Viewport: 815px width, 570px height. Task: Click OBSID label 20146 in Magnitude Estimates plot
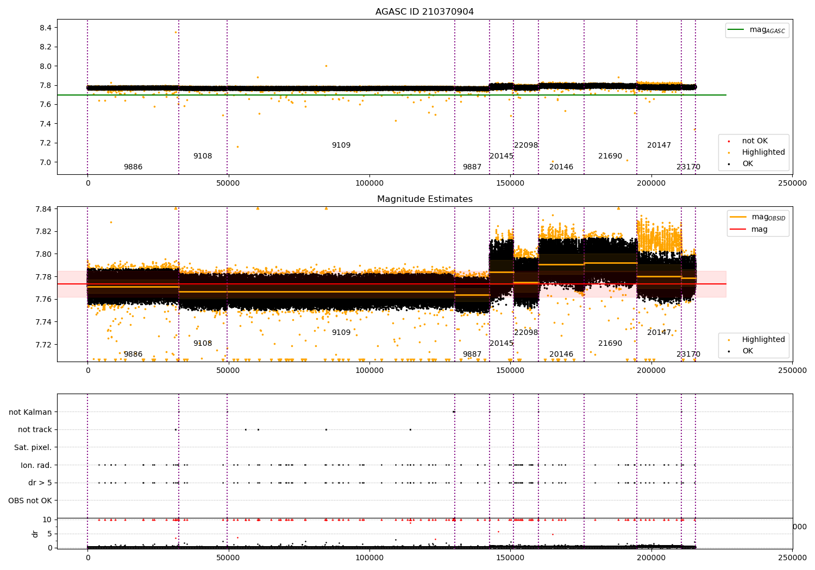click(x=561, y=354)
